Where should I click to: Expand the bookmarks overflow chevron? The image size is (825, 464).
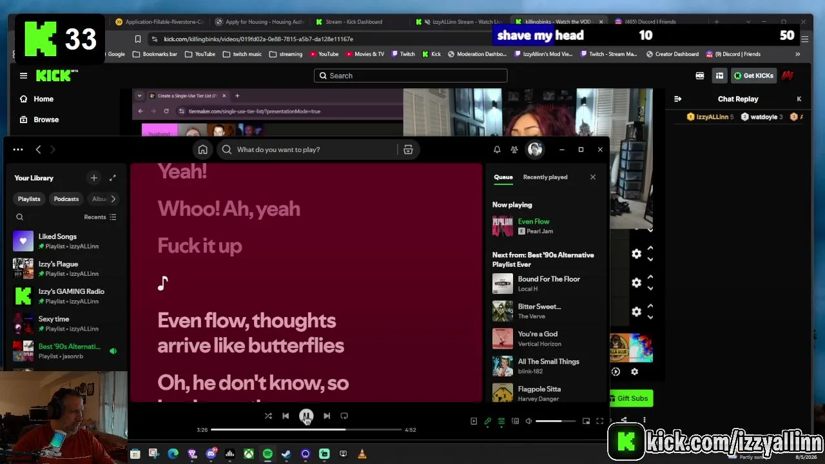tap(797, 54)
